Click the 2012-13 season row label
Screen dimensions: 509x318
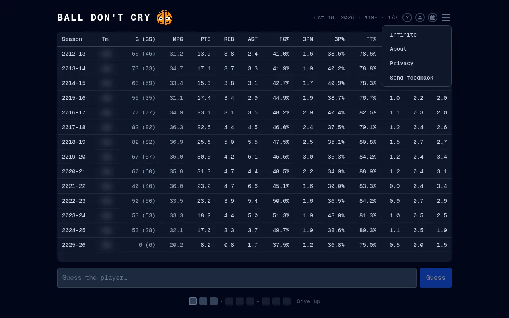(74, 54)
